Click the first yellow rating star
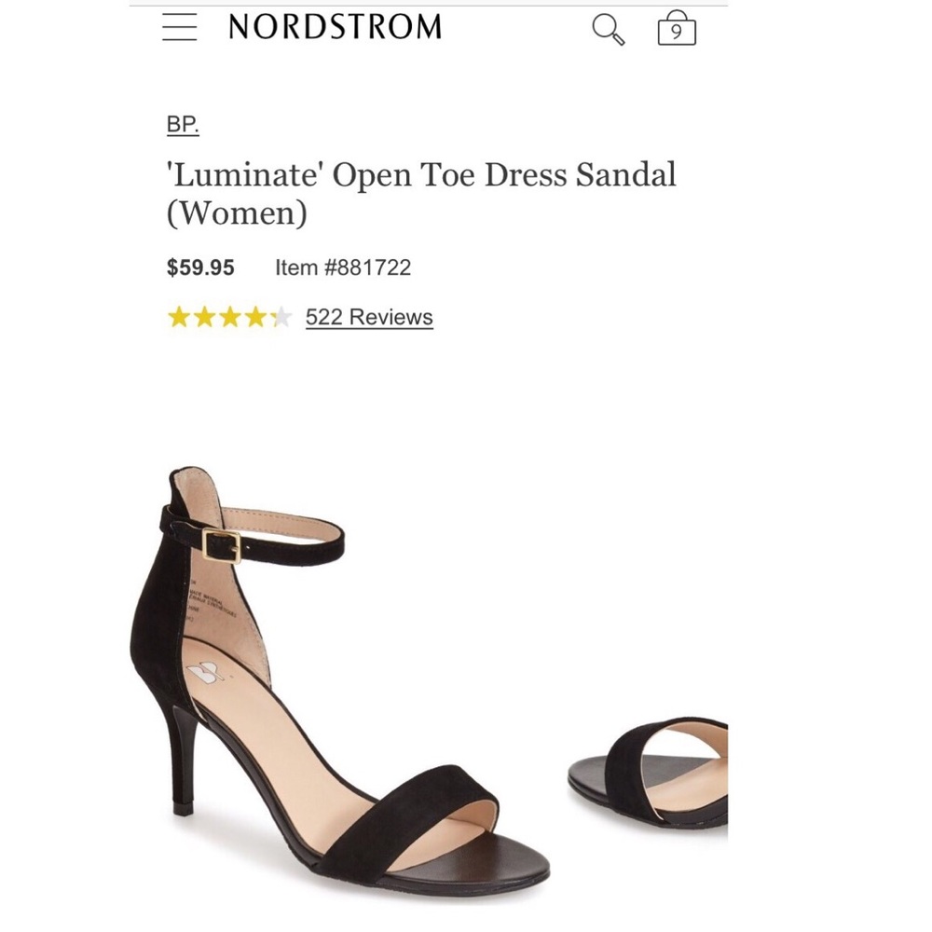 (x=180, y=317)
